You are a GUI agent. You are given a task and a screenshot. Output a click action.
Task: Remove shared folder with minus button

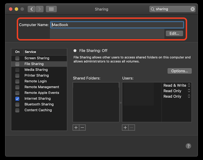[x=82, y=128]
